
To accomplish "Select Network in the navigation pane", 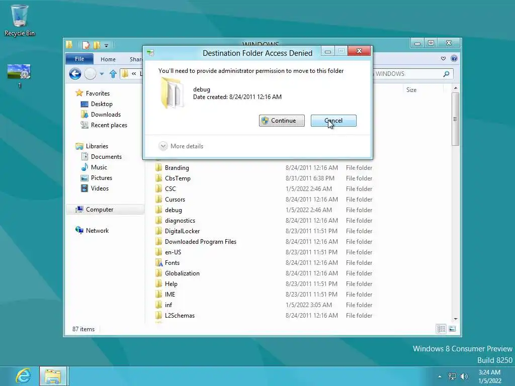I will pos(97,230).
